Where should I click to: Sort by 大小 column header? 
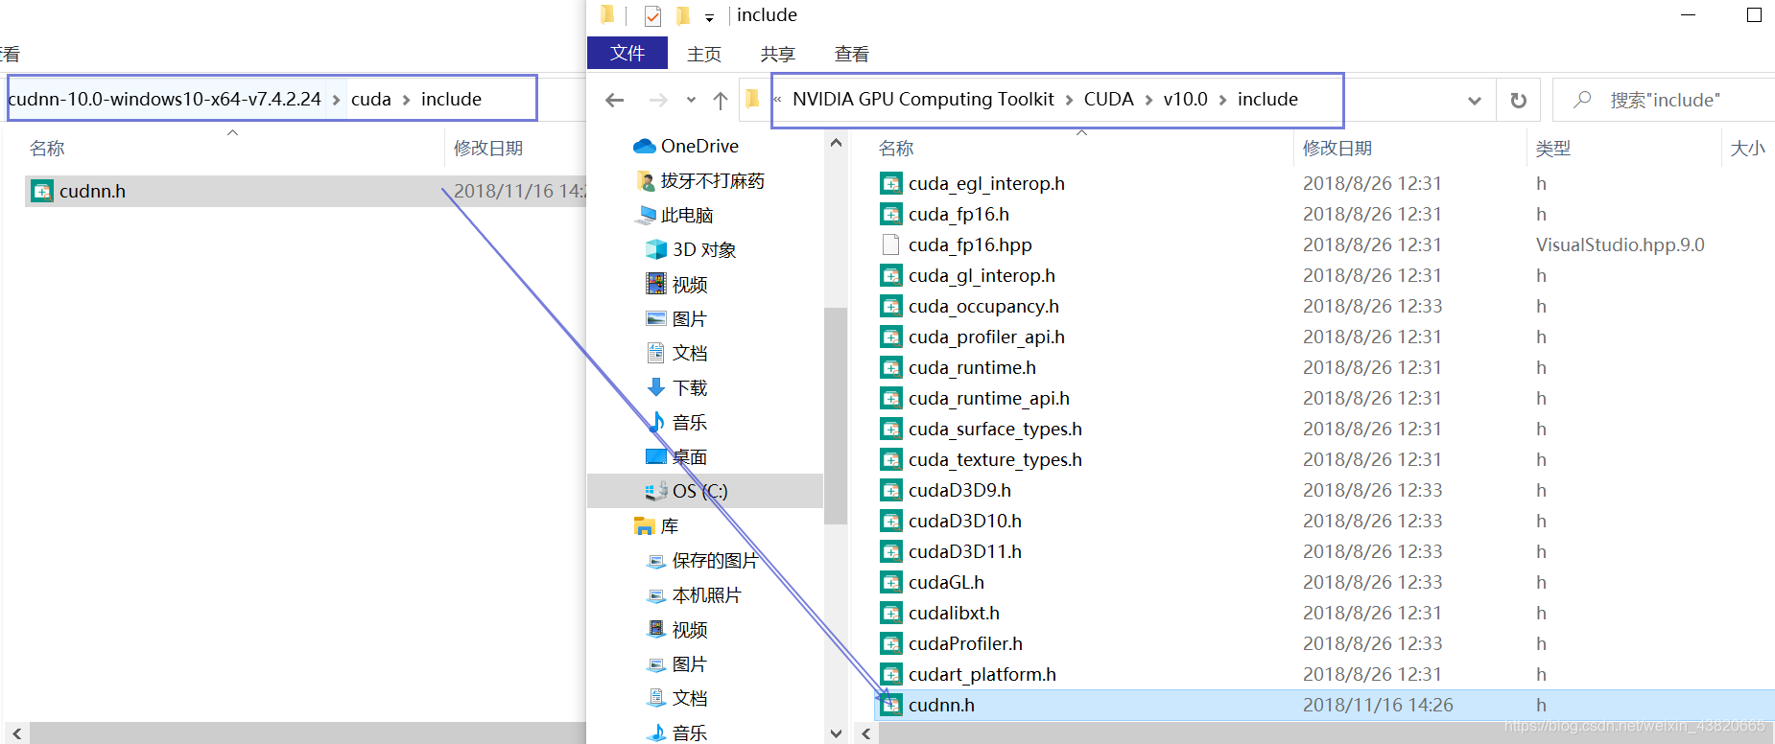(1747, 148)
